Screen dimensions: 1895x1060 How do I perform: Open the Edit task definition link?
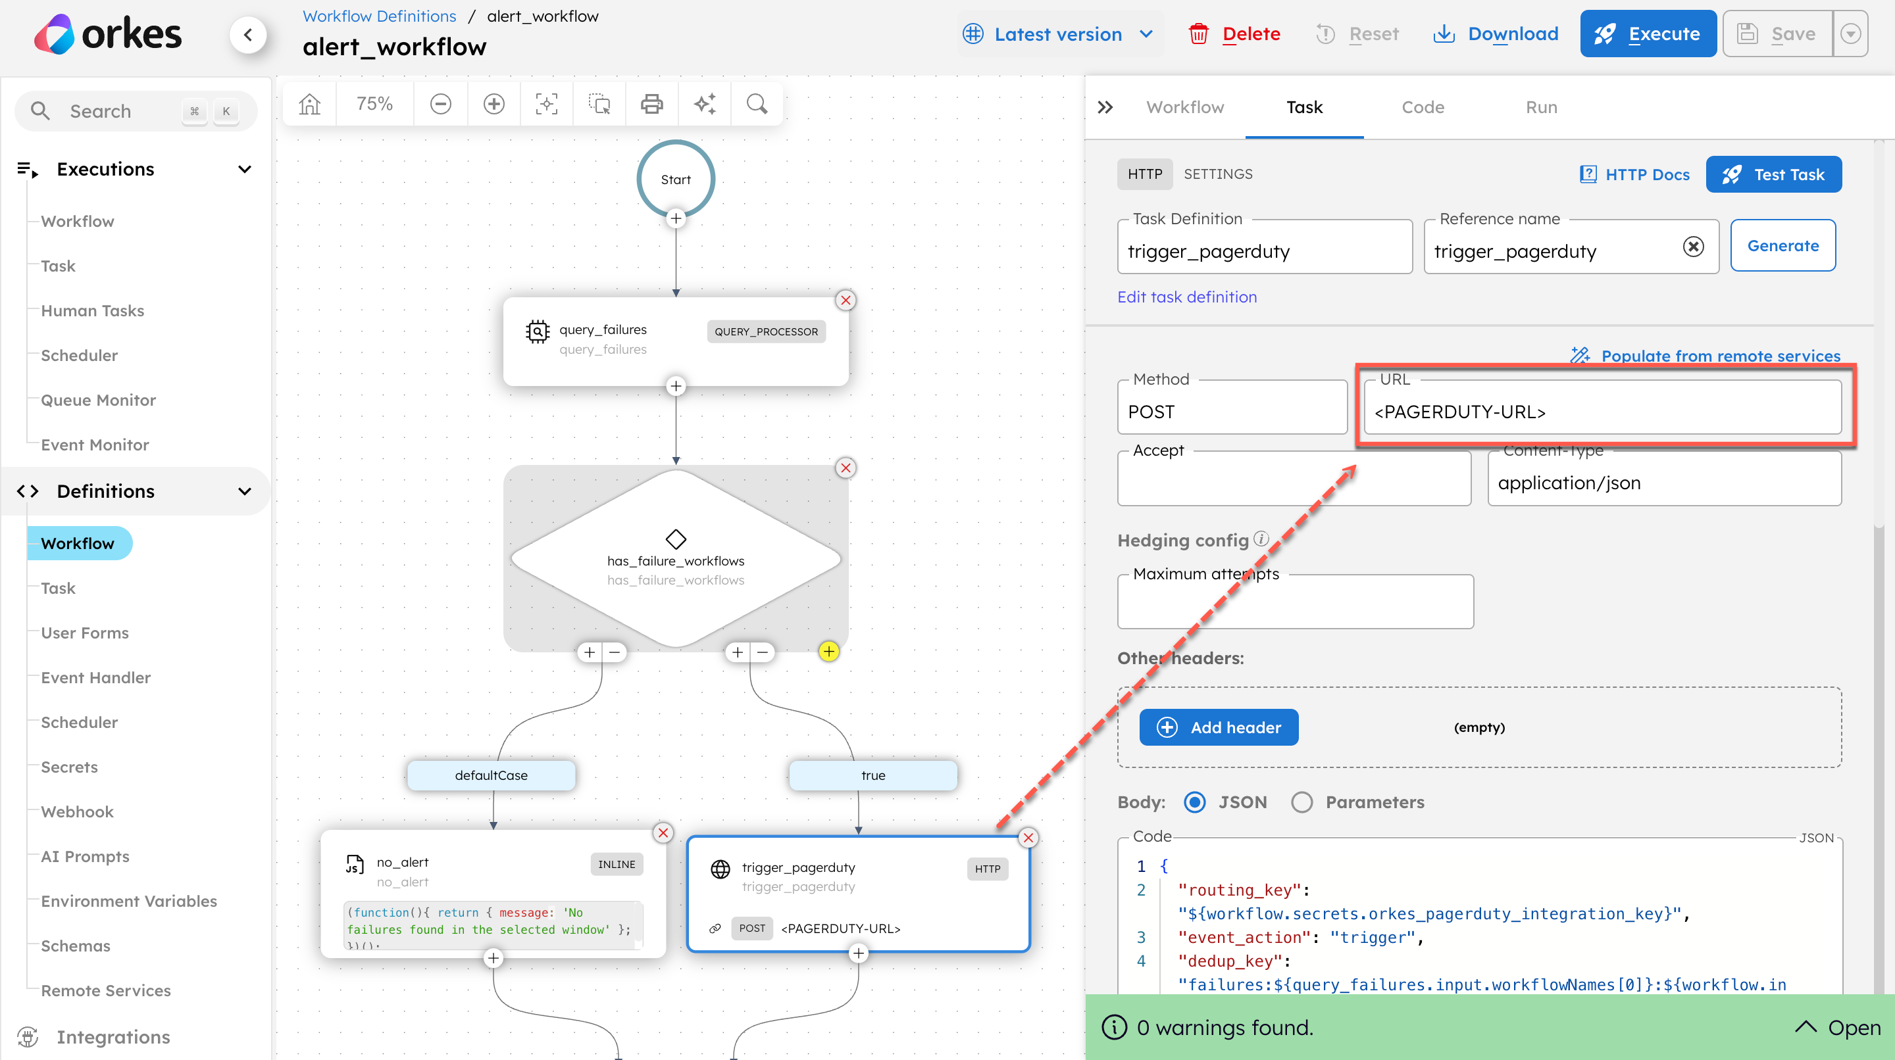point(1186,297)
